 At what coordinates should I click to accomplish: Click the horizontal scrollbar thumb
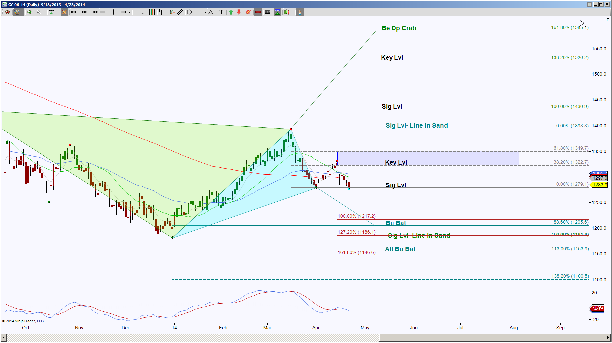pyautogui.click(x=492, y=338)
